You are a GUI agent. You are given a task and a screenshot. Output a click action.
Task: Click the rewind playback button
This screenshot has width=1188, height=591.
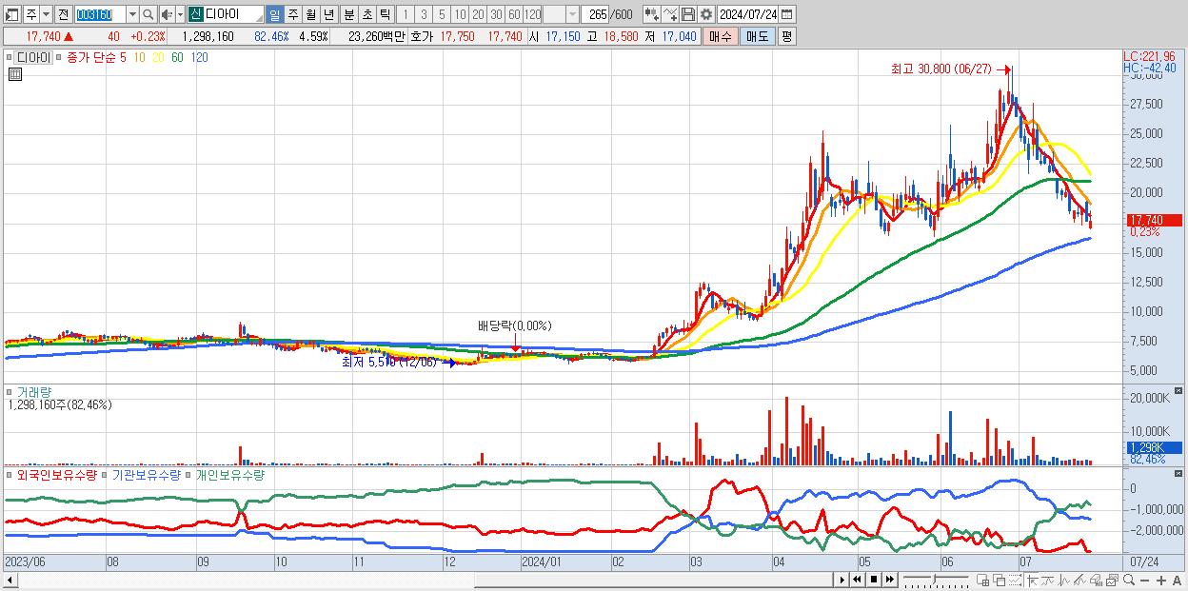(857, 580)
